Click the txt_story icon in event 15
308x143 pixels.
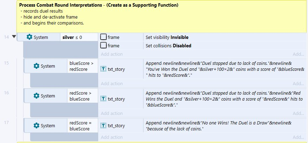pyautogui.click(x=103, y=69)
